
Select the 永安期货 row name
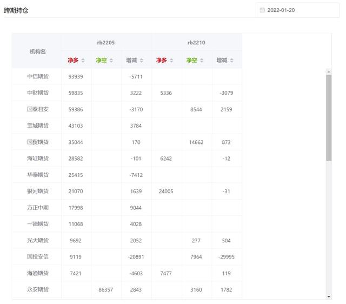pos(38,289)
